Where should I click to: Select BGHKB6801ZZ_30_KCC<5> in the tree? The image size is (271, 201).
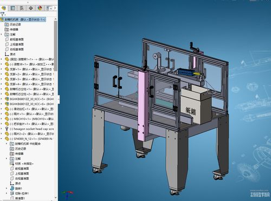[x=32, y=99]
